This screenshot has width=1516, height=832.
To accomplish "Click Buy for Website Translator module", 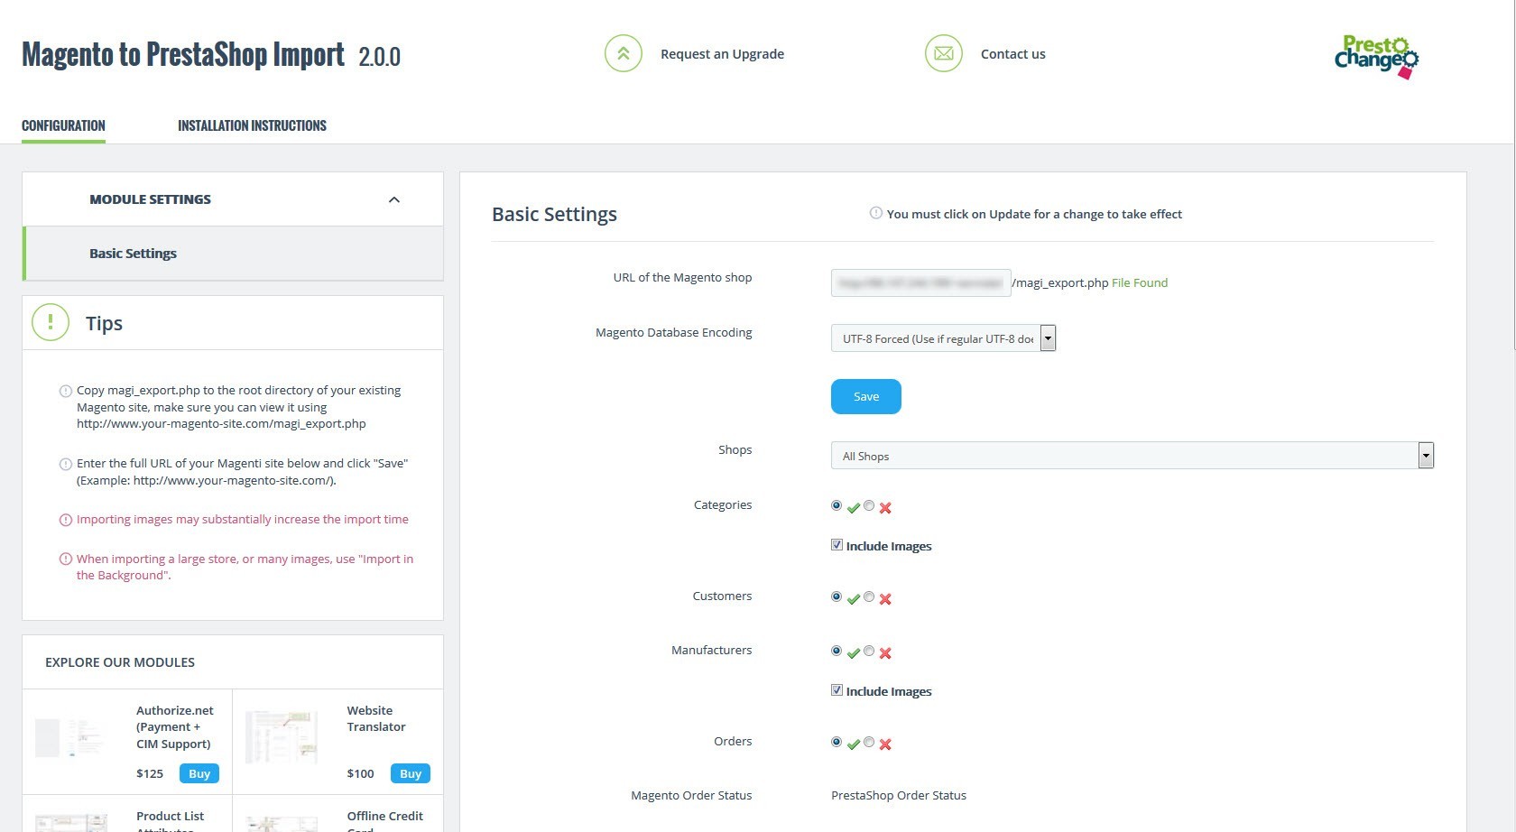I will click(x=411, y=773).
